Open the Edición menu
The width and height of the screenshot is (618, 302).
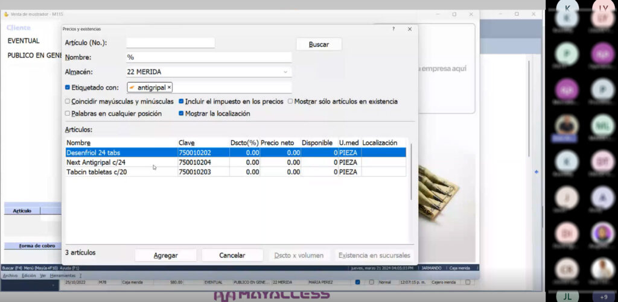coord(28,275)
